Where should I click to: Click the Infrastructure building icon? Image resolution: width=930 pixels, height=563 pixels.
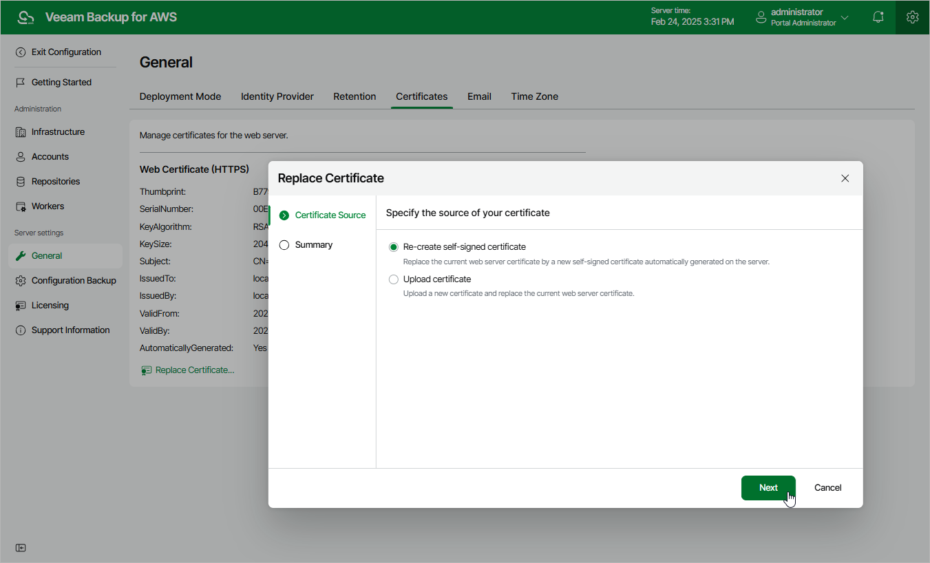[21, 132]
